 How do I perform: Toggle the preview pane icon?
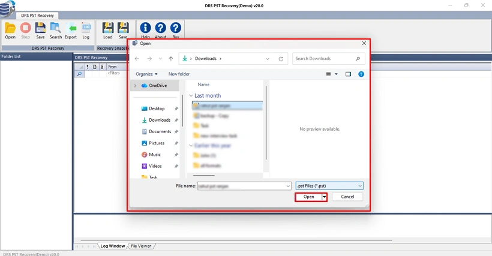point(348,74)
